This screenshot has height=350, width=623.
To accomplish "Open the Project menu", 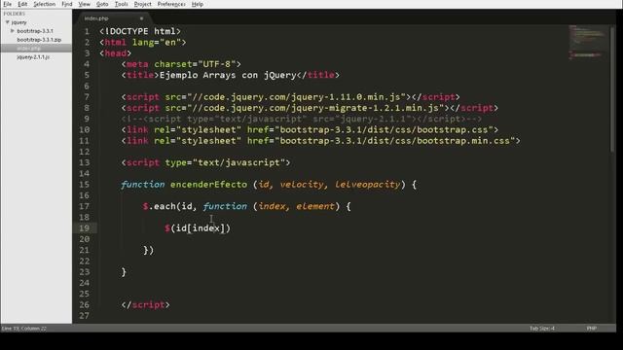I will pos(143,4).
